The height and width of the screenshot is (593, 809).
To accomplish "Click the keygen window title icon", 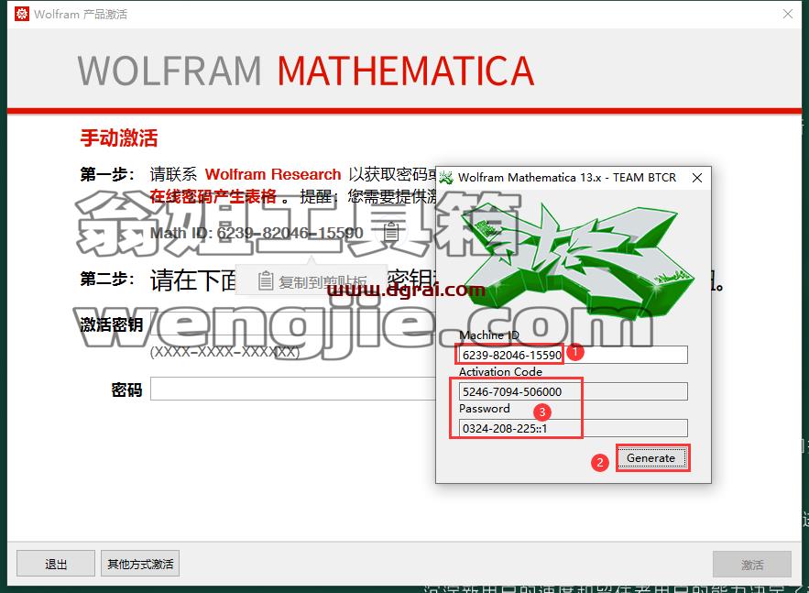I will tap(446, 178).
